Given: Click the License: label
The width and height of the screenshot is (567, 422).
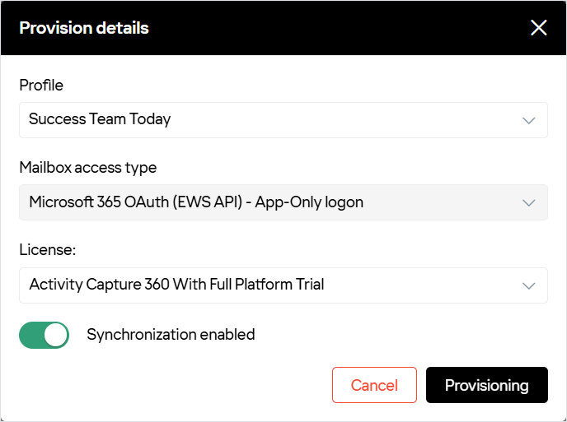Looking at the screenshot, I should [x=48, y=250].
